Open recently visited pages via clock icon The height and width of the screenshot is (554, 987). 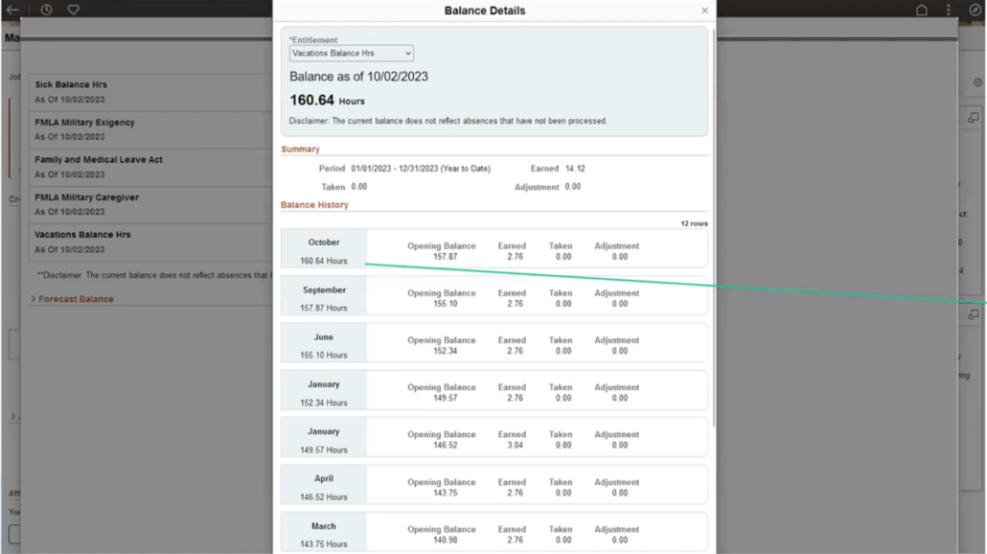45,10
